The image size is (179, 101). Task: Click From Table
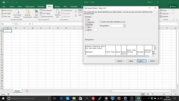point(45,13)
